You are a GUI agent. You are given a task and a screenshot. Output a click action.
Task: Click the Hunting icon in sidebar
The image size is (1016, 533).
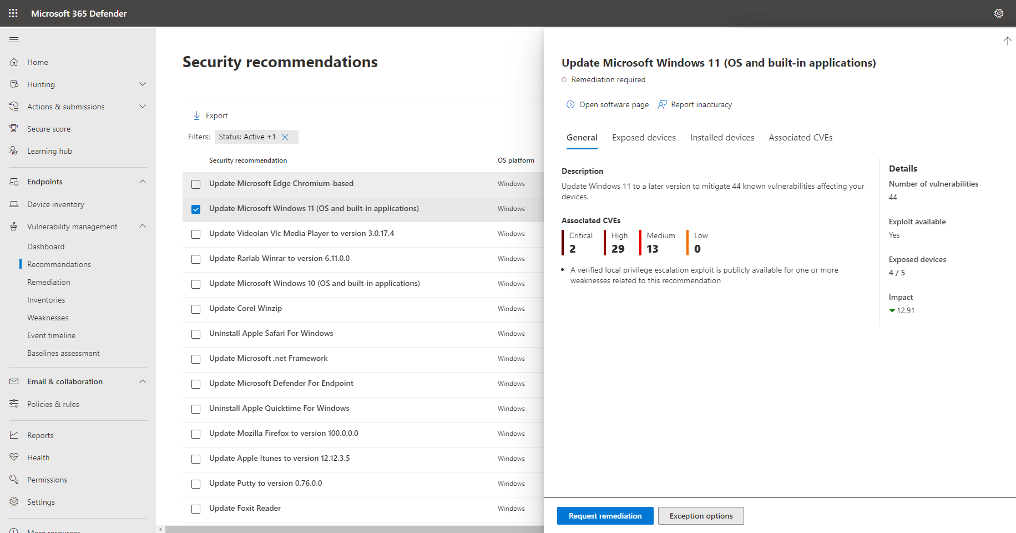[x=14, y=84]
